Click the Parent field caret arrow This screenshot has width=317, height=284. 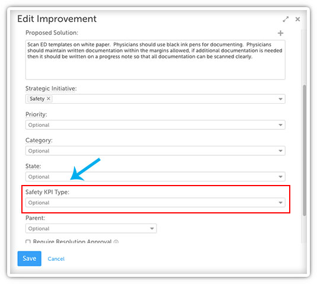point(152,228)
